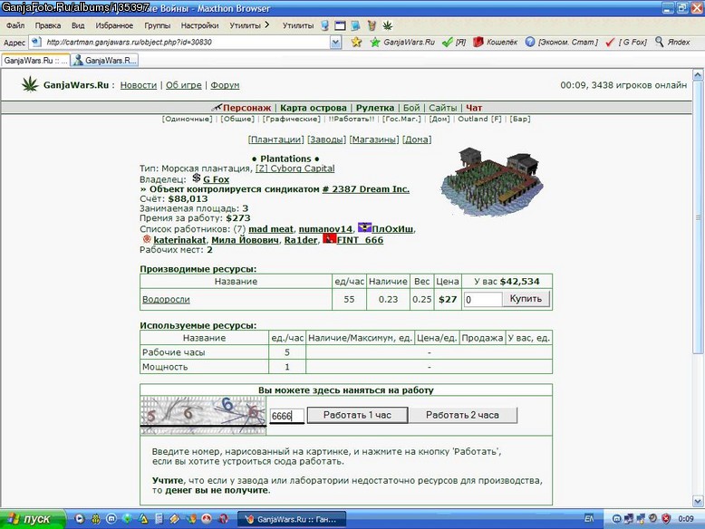Click the purchase quantity input field

[483, 299]
